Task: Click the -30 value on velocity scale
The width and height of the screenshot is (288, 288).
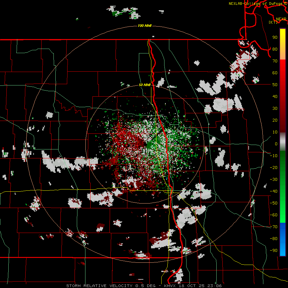Action: point(274,180)
